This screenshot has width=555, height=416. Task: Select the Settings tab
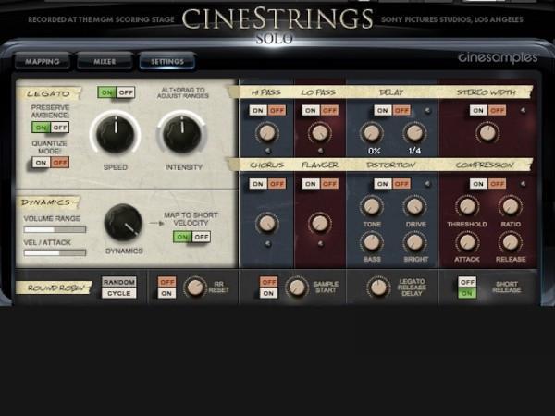click(167, 62)
